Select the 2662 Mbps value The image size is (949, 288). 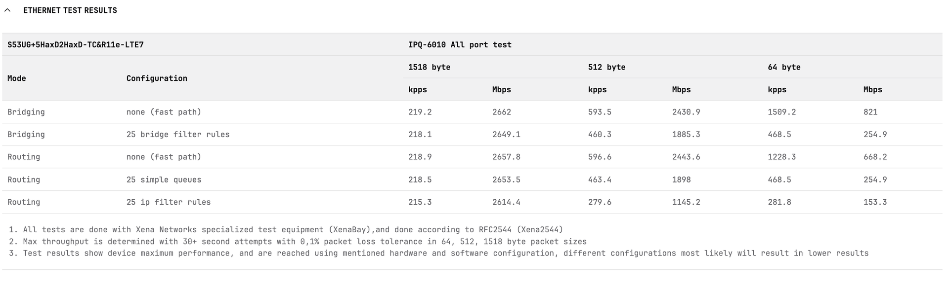tap(502, 112)
